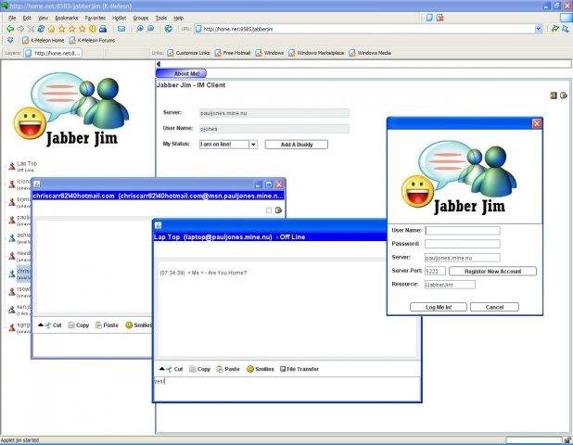Open the URL bar history dropdown arrow
573x445 pixels.
pyautogui.click(x=539, y=29)
